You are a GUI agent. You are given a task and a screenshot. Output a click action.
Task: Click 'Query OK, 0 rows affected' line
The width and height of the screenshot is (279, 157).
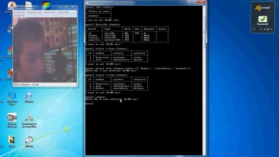click(112, 99)
